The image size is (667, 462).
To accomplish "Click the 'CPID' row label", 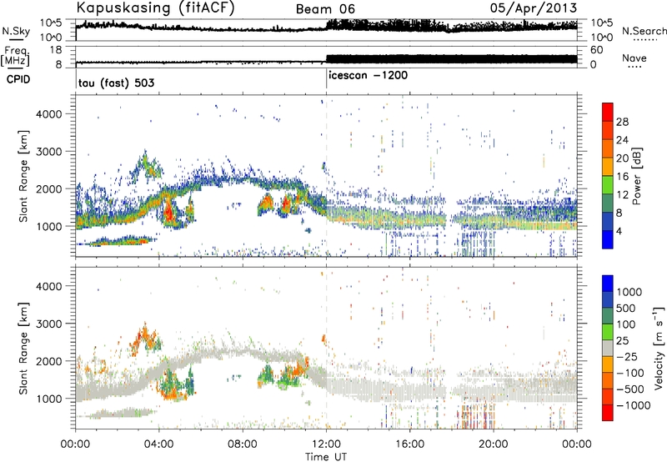I will (x=18, y=79).
